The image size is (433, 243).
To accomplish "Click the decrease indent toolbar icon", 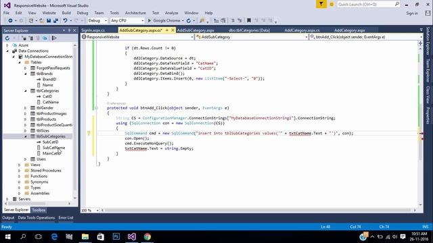I will 216,20.
